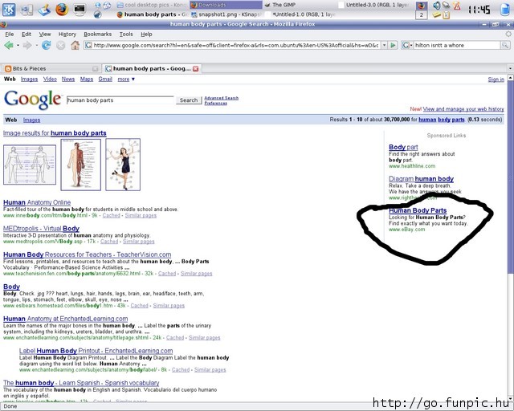514x411 pixels.
Task: Open the Back history dropdown arrow
Action: pos(18,45)
